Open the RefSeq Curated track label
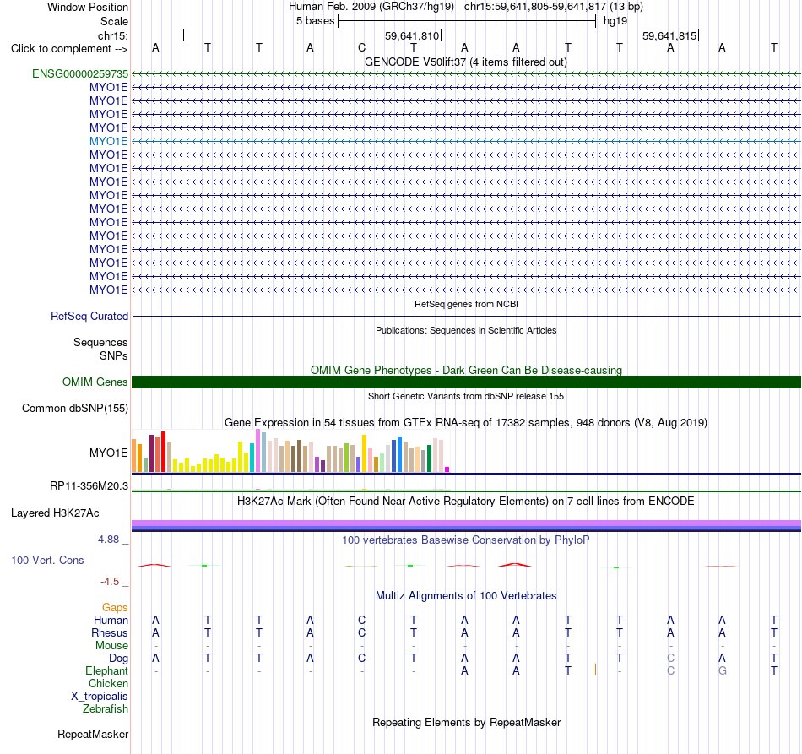802x754 pixels. coord(89,316)
